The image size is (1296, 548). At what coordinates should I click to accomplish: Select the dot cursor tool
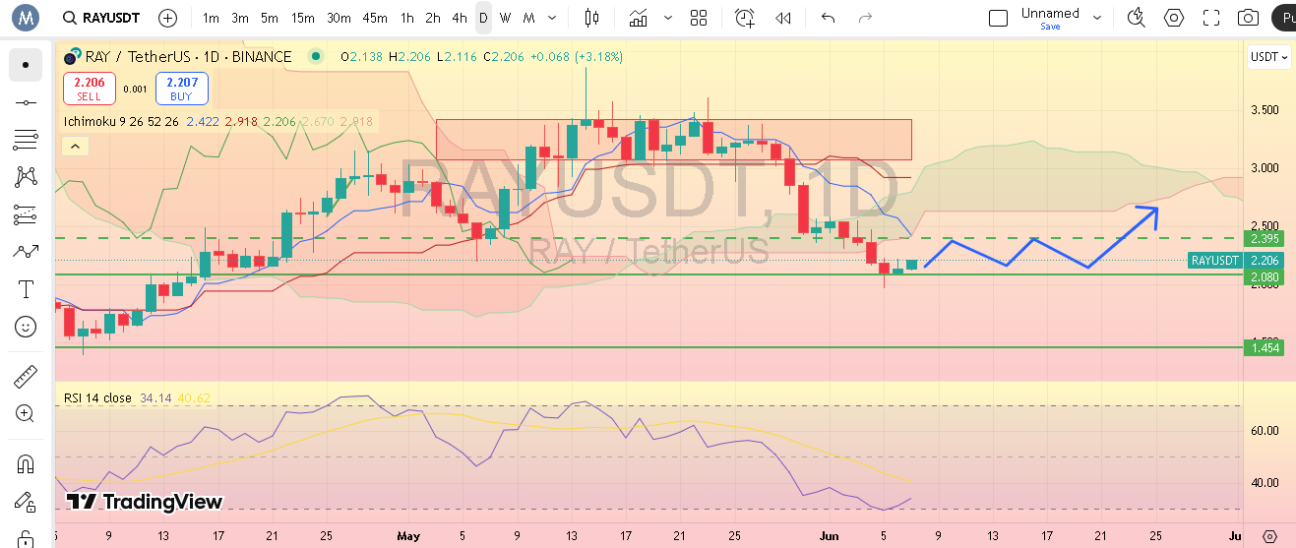click(26, 65)
